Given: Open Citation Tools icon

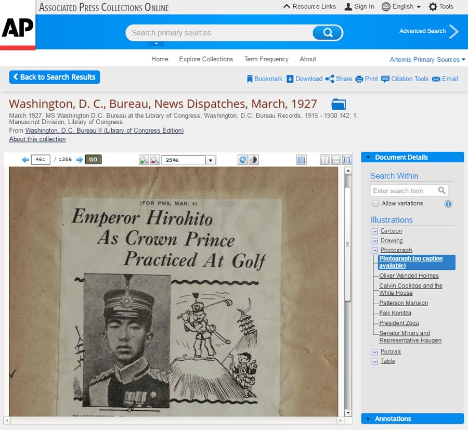Looking at the screenshot, I should click(x=385, y=79).
